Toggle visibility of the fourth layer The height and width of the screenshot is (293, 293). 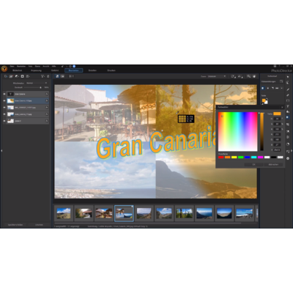(4, 114)
